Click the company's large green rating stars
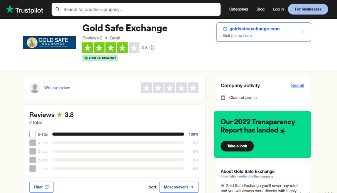Screen dimensions: 337x193 click(x=111, y=48)
